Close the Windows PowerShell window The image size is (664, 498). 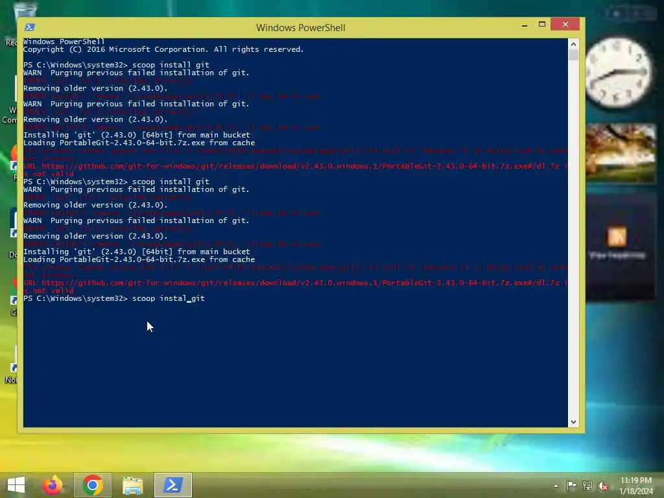click(x=565, y=24)
